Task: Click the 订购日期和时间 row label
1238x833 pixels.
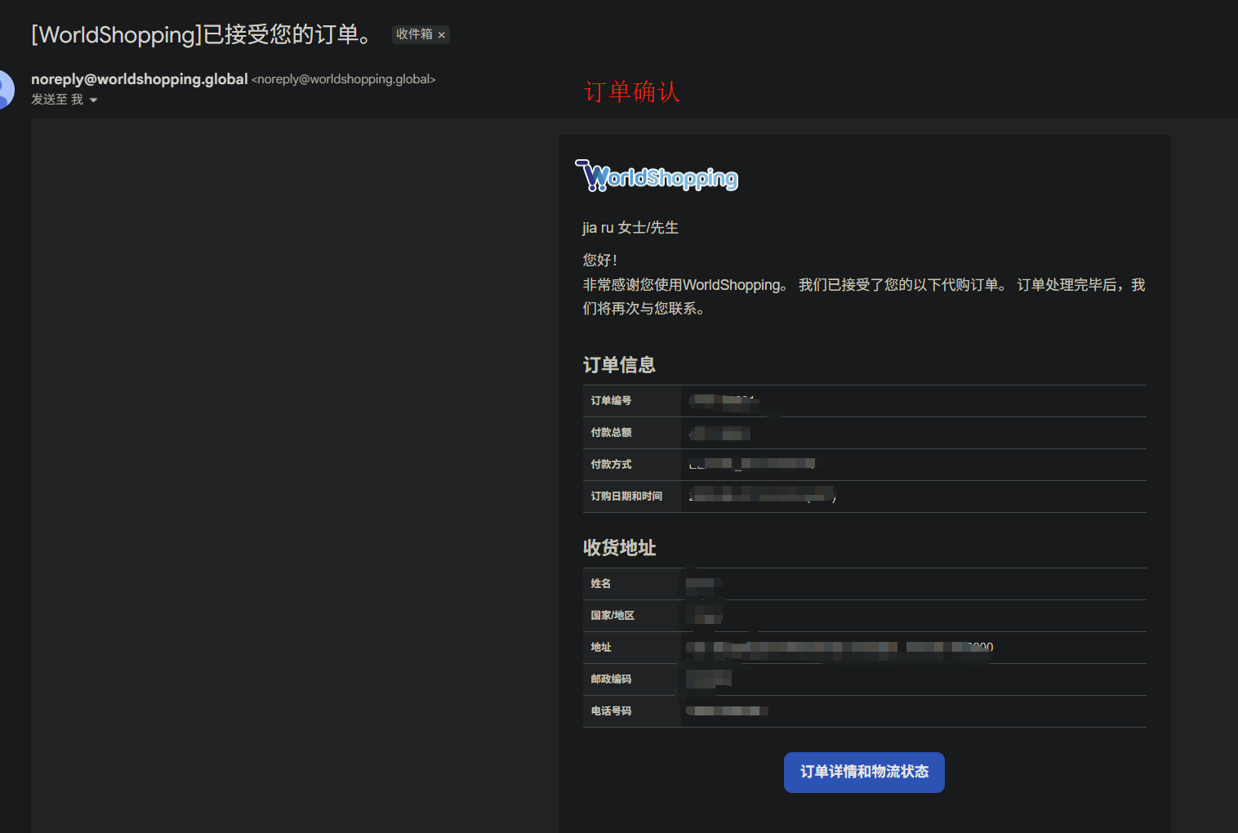Action: click(x=627, y=497)
